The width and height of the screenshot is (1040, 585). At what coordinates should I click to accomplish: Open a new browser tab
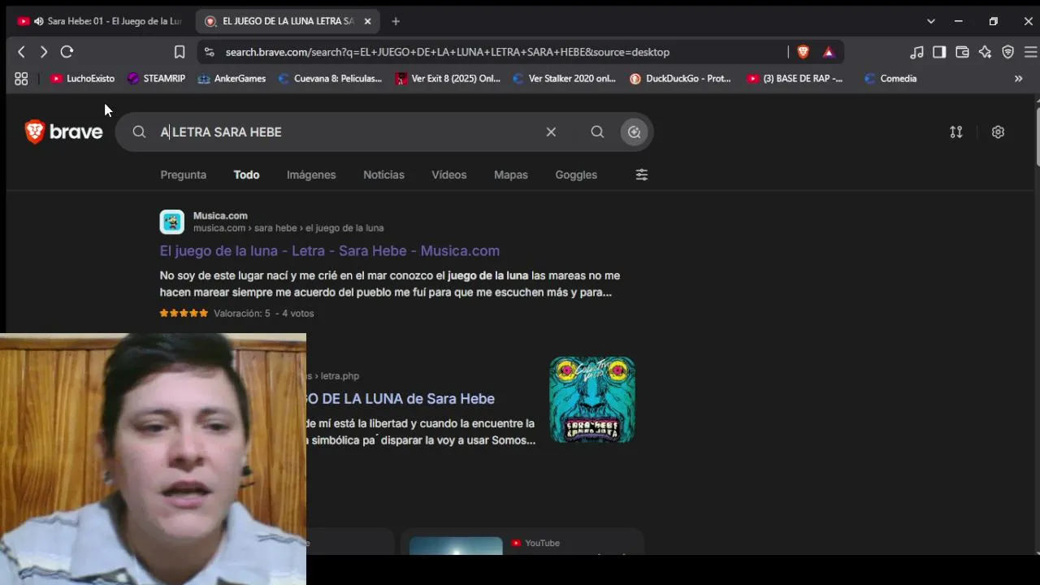click(x=396, y=21)
